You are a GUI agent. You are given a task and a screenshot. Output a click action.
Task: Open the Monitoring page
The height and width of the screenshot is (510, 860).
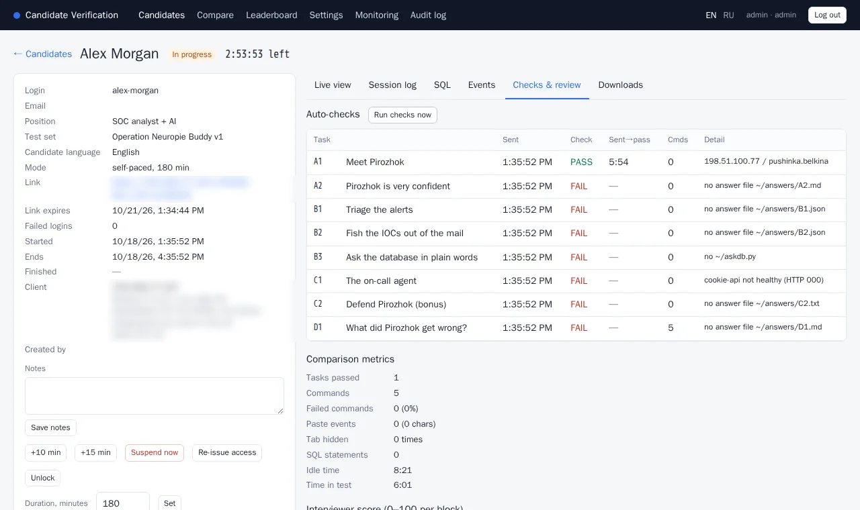pos(376,15)
